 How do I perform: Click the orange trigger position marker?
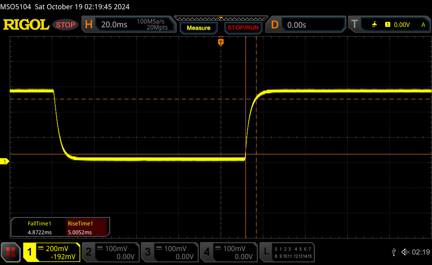pyautogui.click(x=221, y=42)
